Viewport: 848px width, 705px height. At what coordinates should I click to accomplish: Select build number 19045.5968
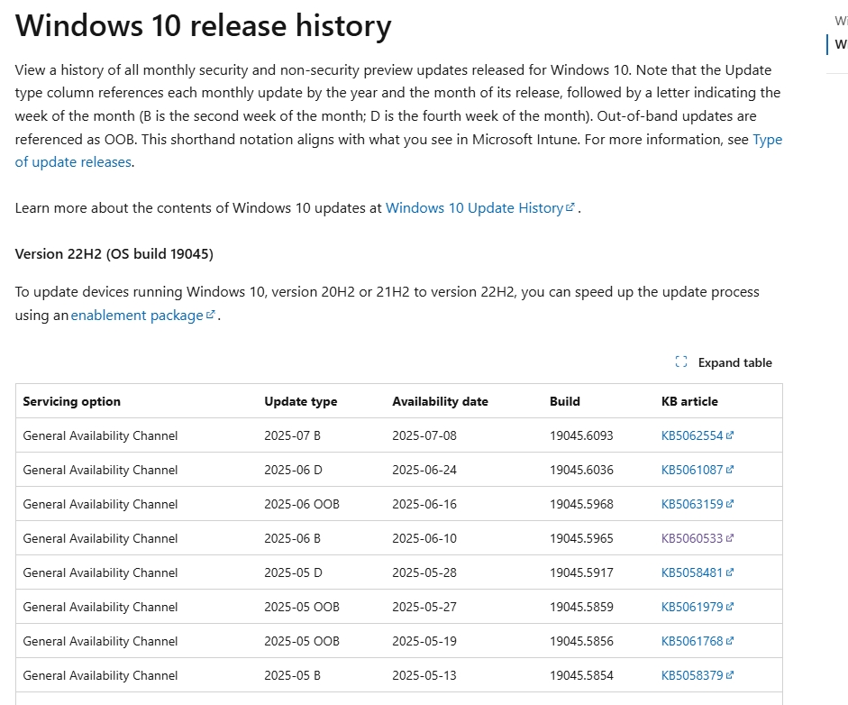pyautogui.click(x=581, y=504)
